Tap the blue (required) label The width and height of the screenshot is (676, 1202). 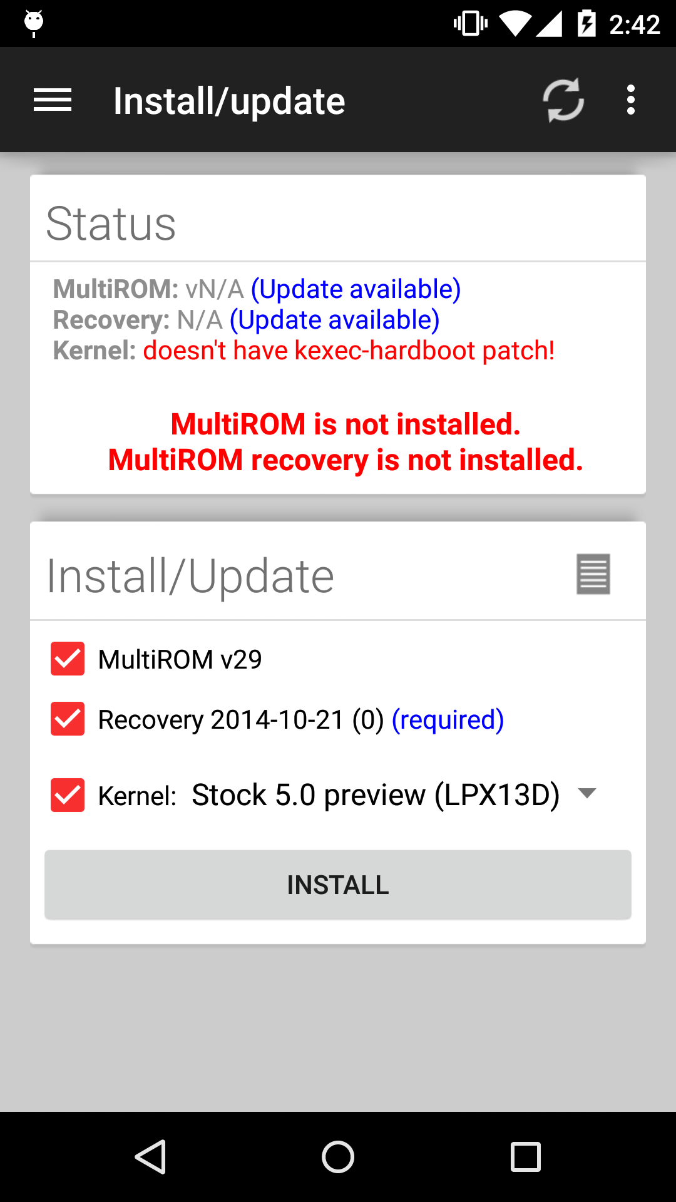pyautogui.click(x=448, y=720)
